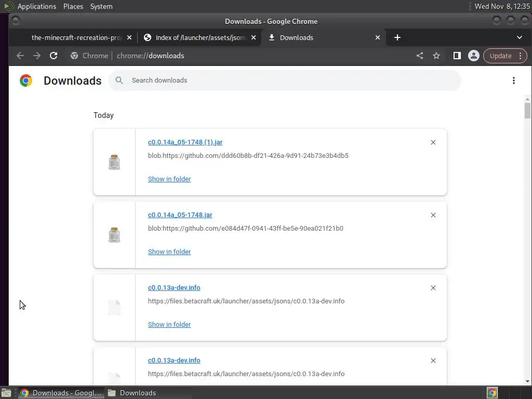Open the bottom c0.0.13a-dev.info link

tap(174, 361)
